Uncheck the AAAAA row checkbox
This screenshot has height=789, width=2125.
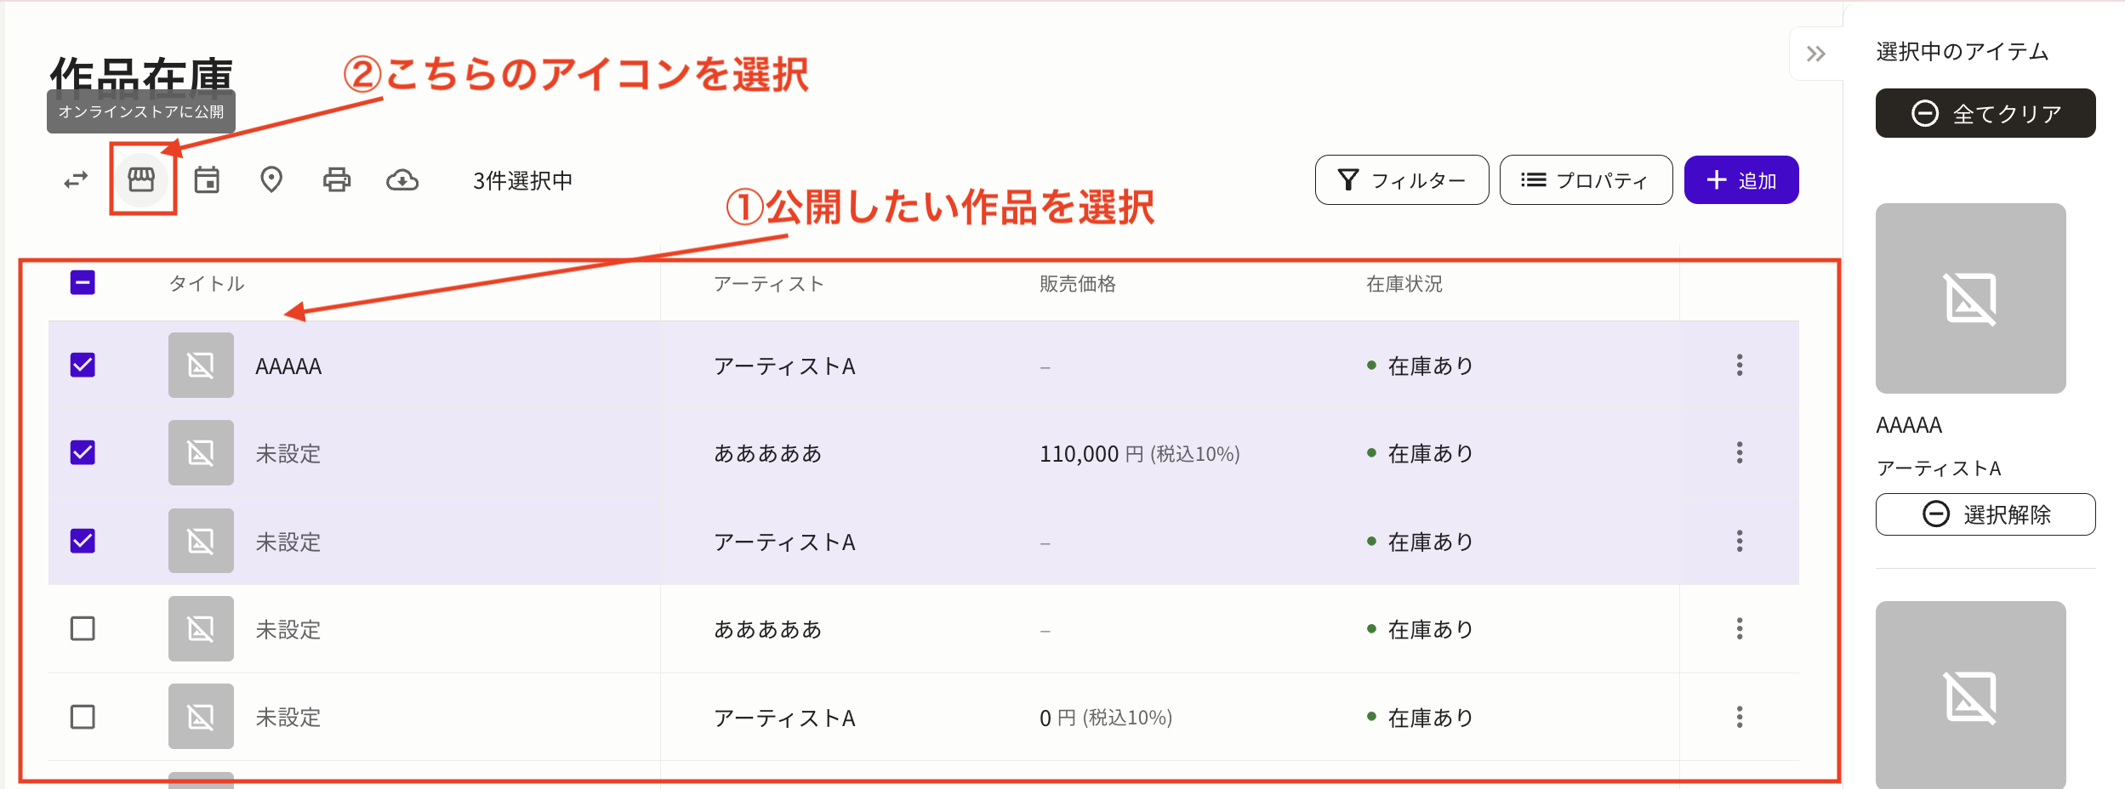click(x=82, y=366)
